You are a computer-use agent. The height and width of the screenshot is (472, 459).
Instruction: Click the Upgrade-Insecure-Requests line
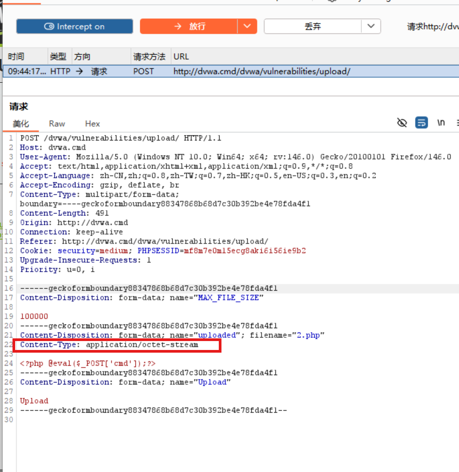(x=85, y=260)
